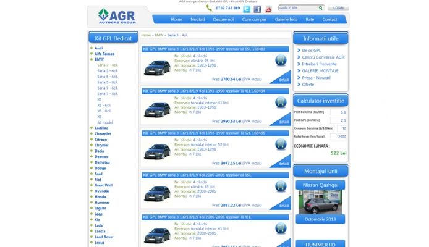
Task: Add the 2887.22 Lei kit to cart
Action: [281, 186]
